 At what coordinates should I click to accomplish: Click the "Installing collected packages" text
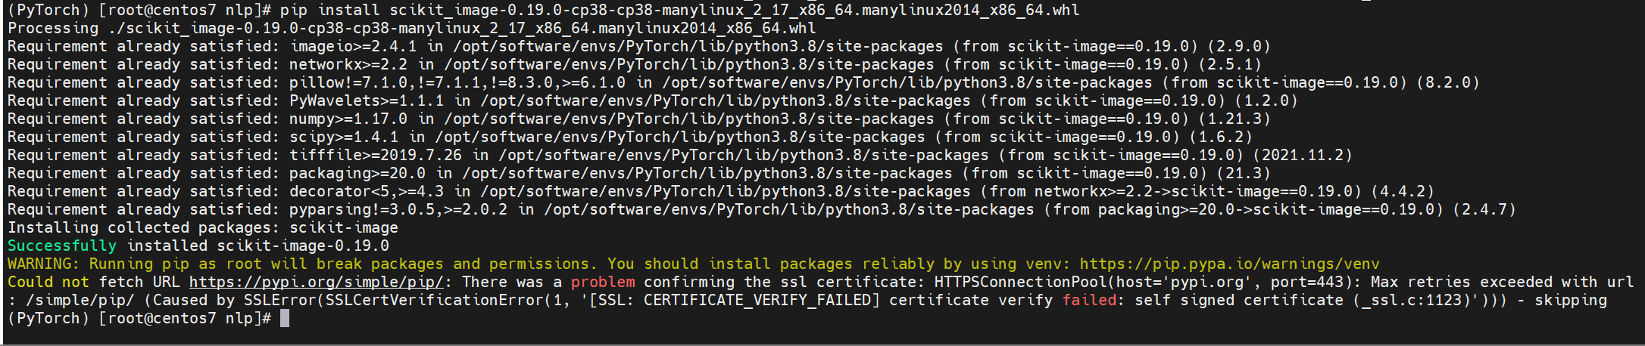coord(139,227)
